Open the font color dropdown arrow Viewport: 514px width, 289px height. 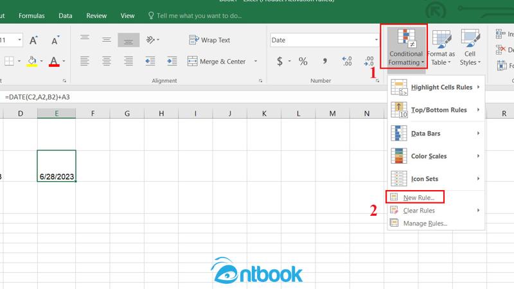click(64, 61)
